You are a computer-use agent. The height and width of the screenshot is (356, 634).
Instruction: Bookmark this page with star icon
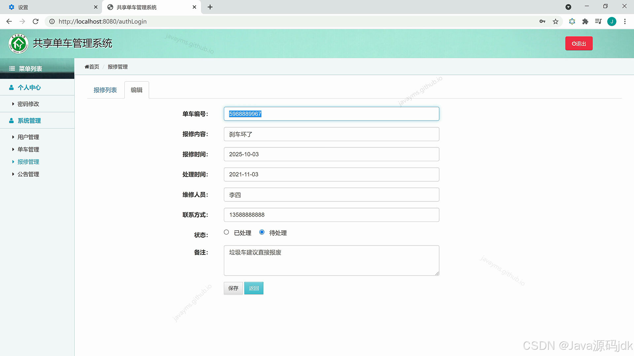(556, 21)
